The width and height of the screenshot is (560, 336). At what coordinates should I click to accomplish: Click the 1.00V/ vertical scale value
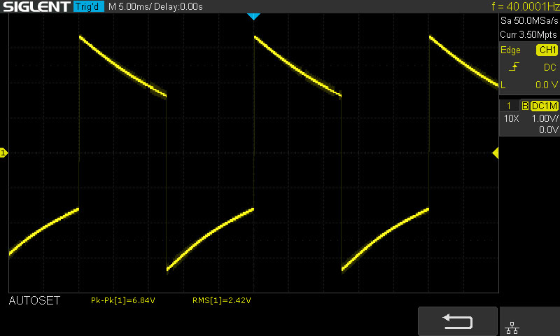545,118
